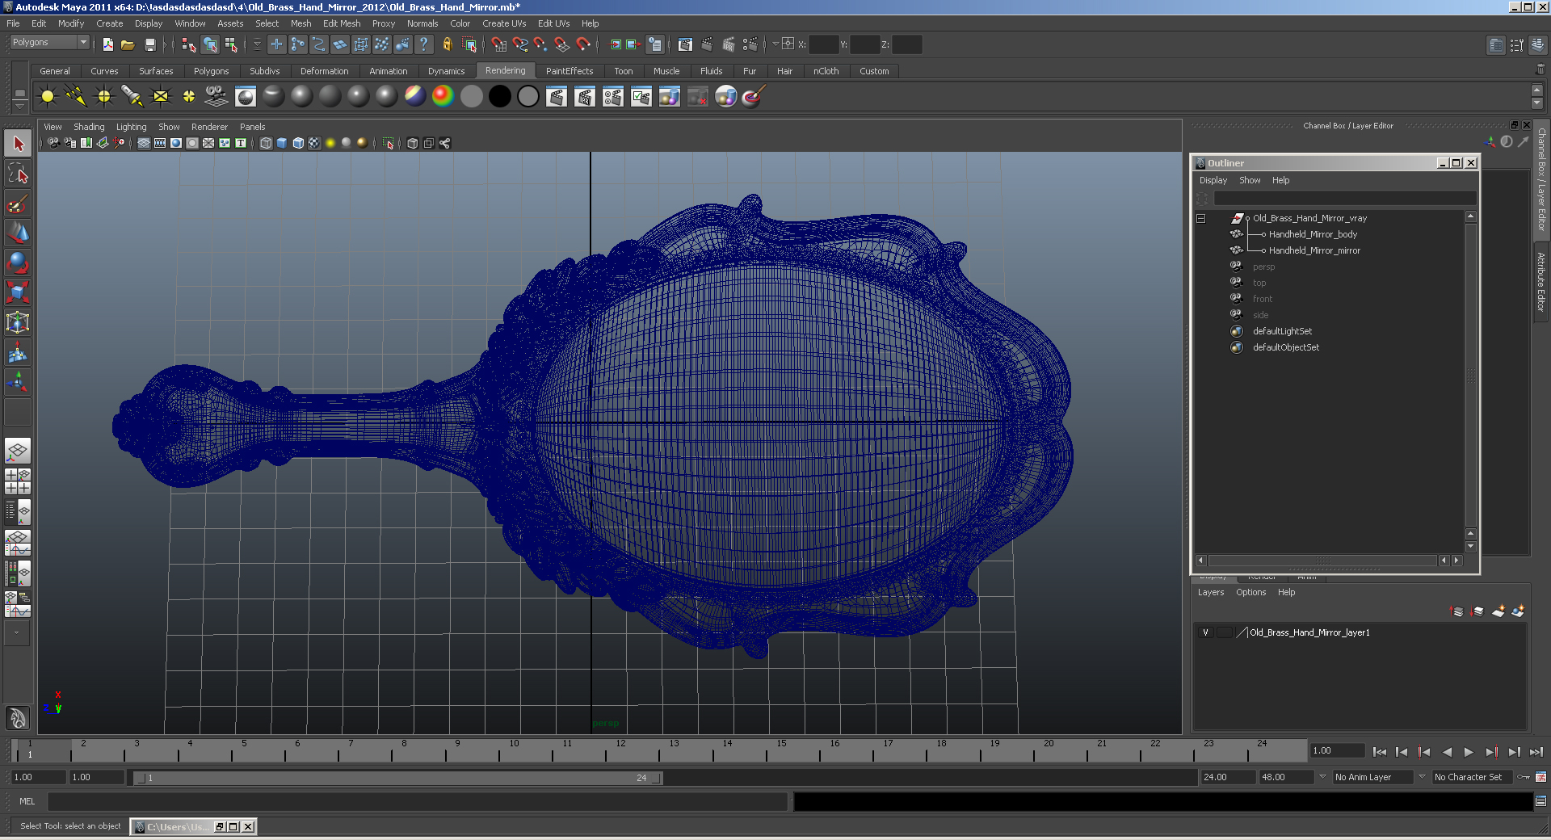
Task: Open the viewport Shading menu
Action: [89, 127]
